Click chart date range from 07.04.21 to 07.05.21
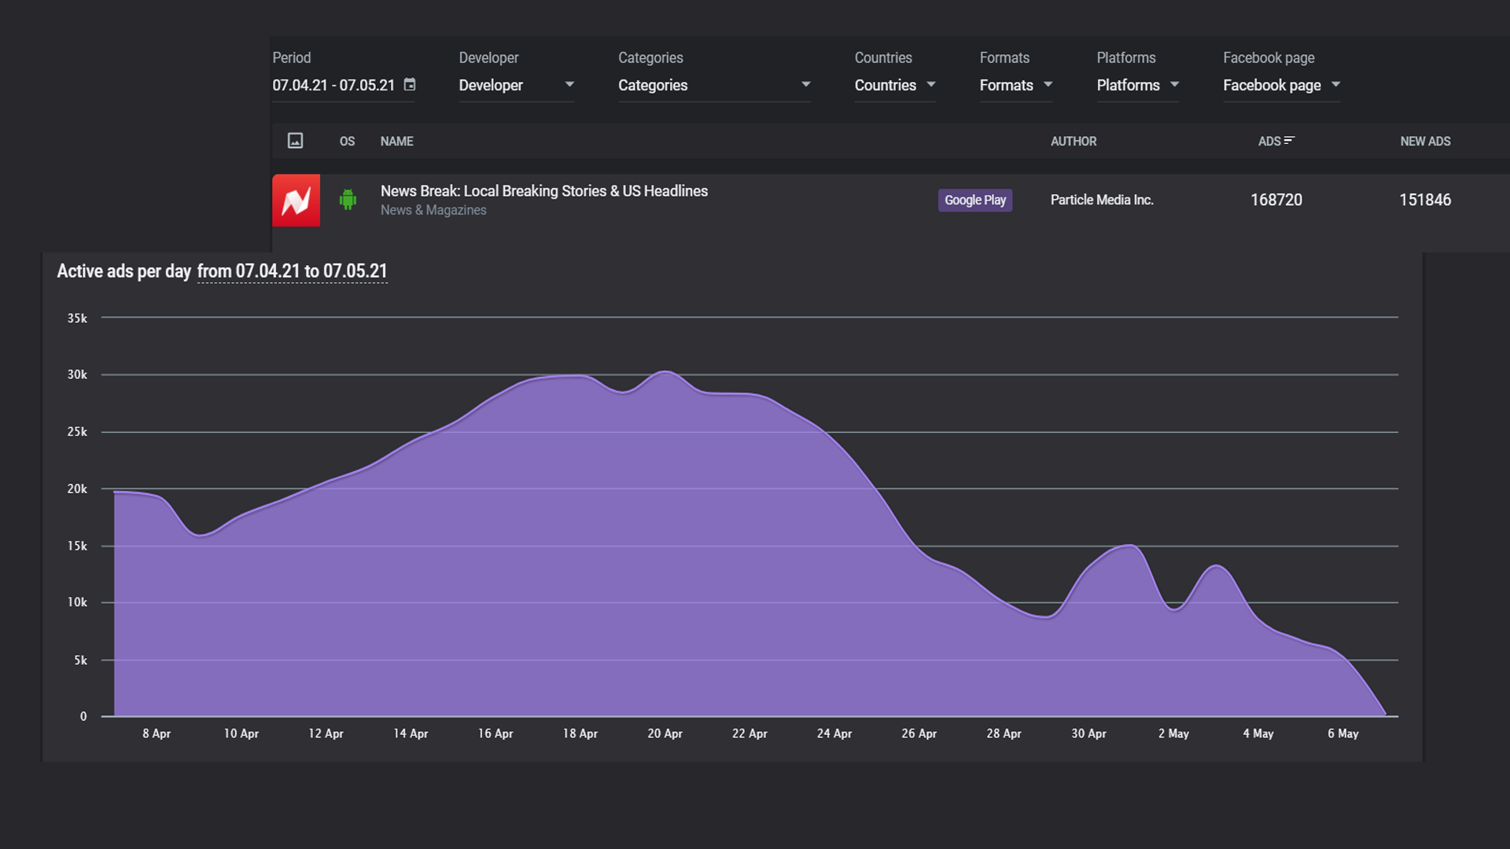Screen dimensions: 1510x849 (292, 271)
